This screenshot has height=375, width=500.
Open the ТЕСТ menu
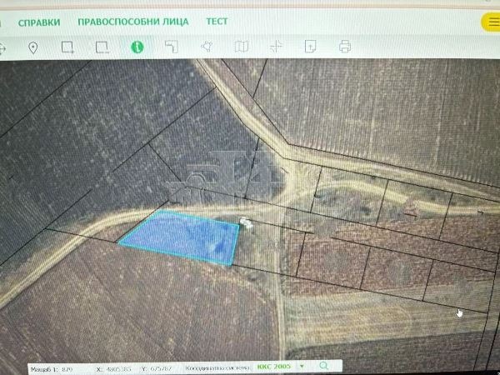tap(217, 22)
